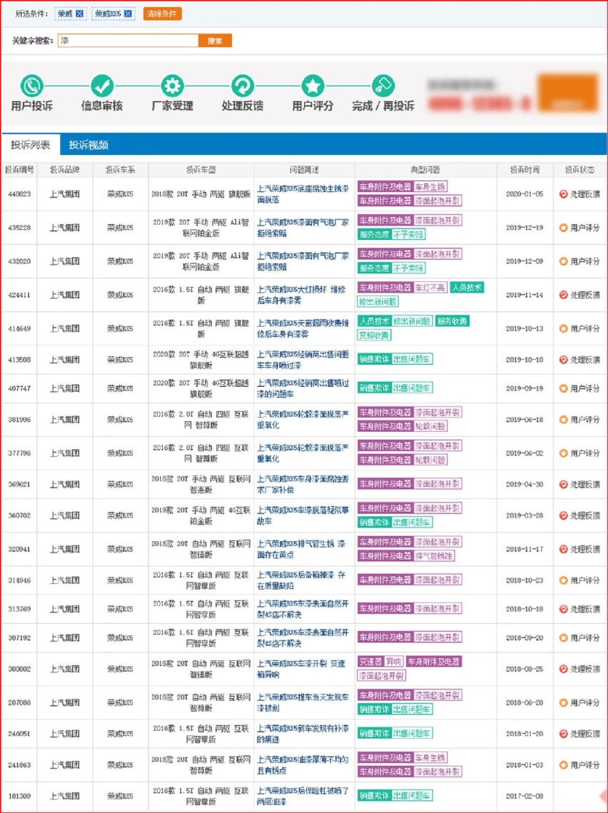Screen dimensions: 608x813
Task: Open the 漆面有气泡厂家拒绝索赔 link in row 432020
Action: (303, 261)
